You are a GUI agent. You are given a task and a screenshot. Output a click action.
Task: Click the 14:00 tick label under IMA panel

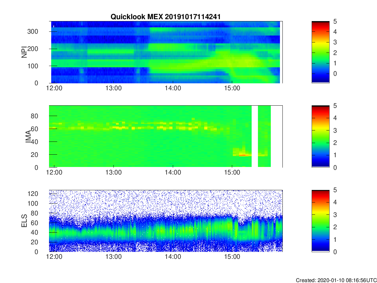(172, 173)
